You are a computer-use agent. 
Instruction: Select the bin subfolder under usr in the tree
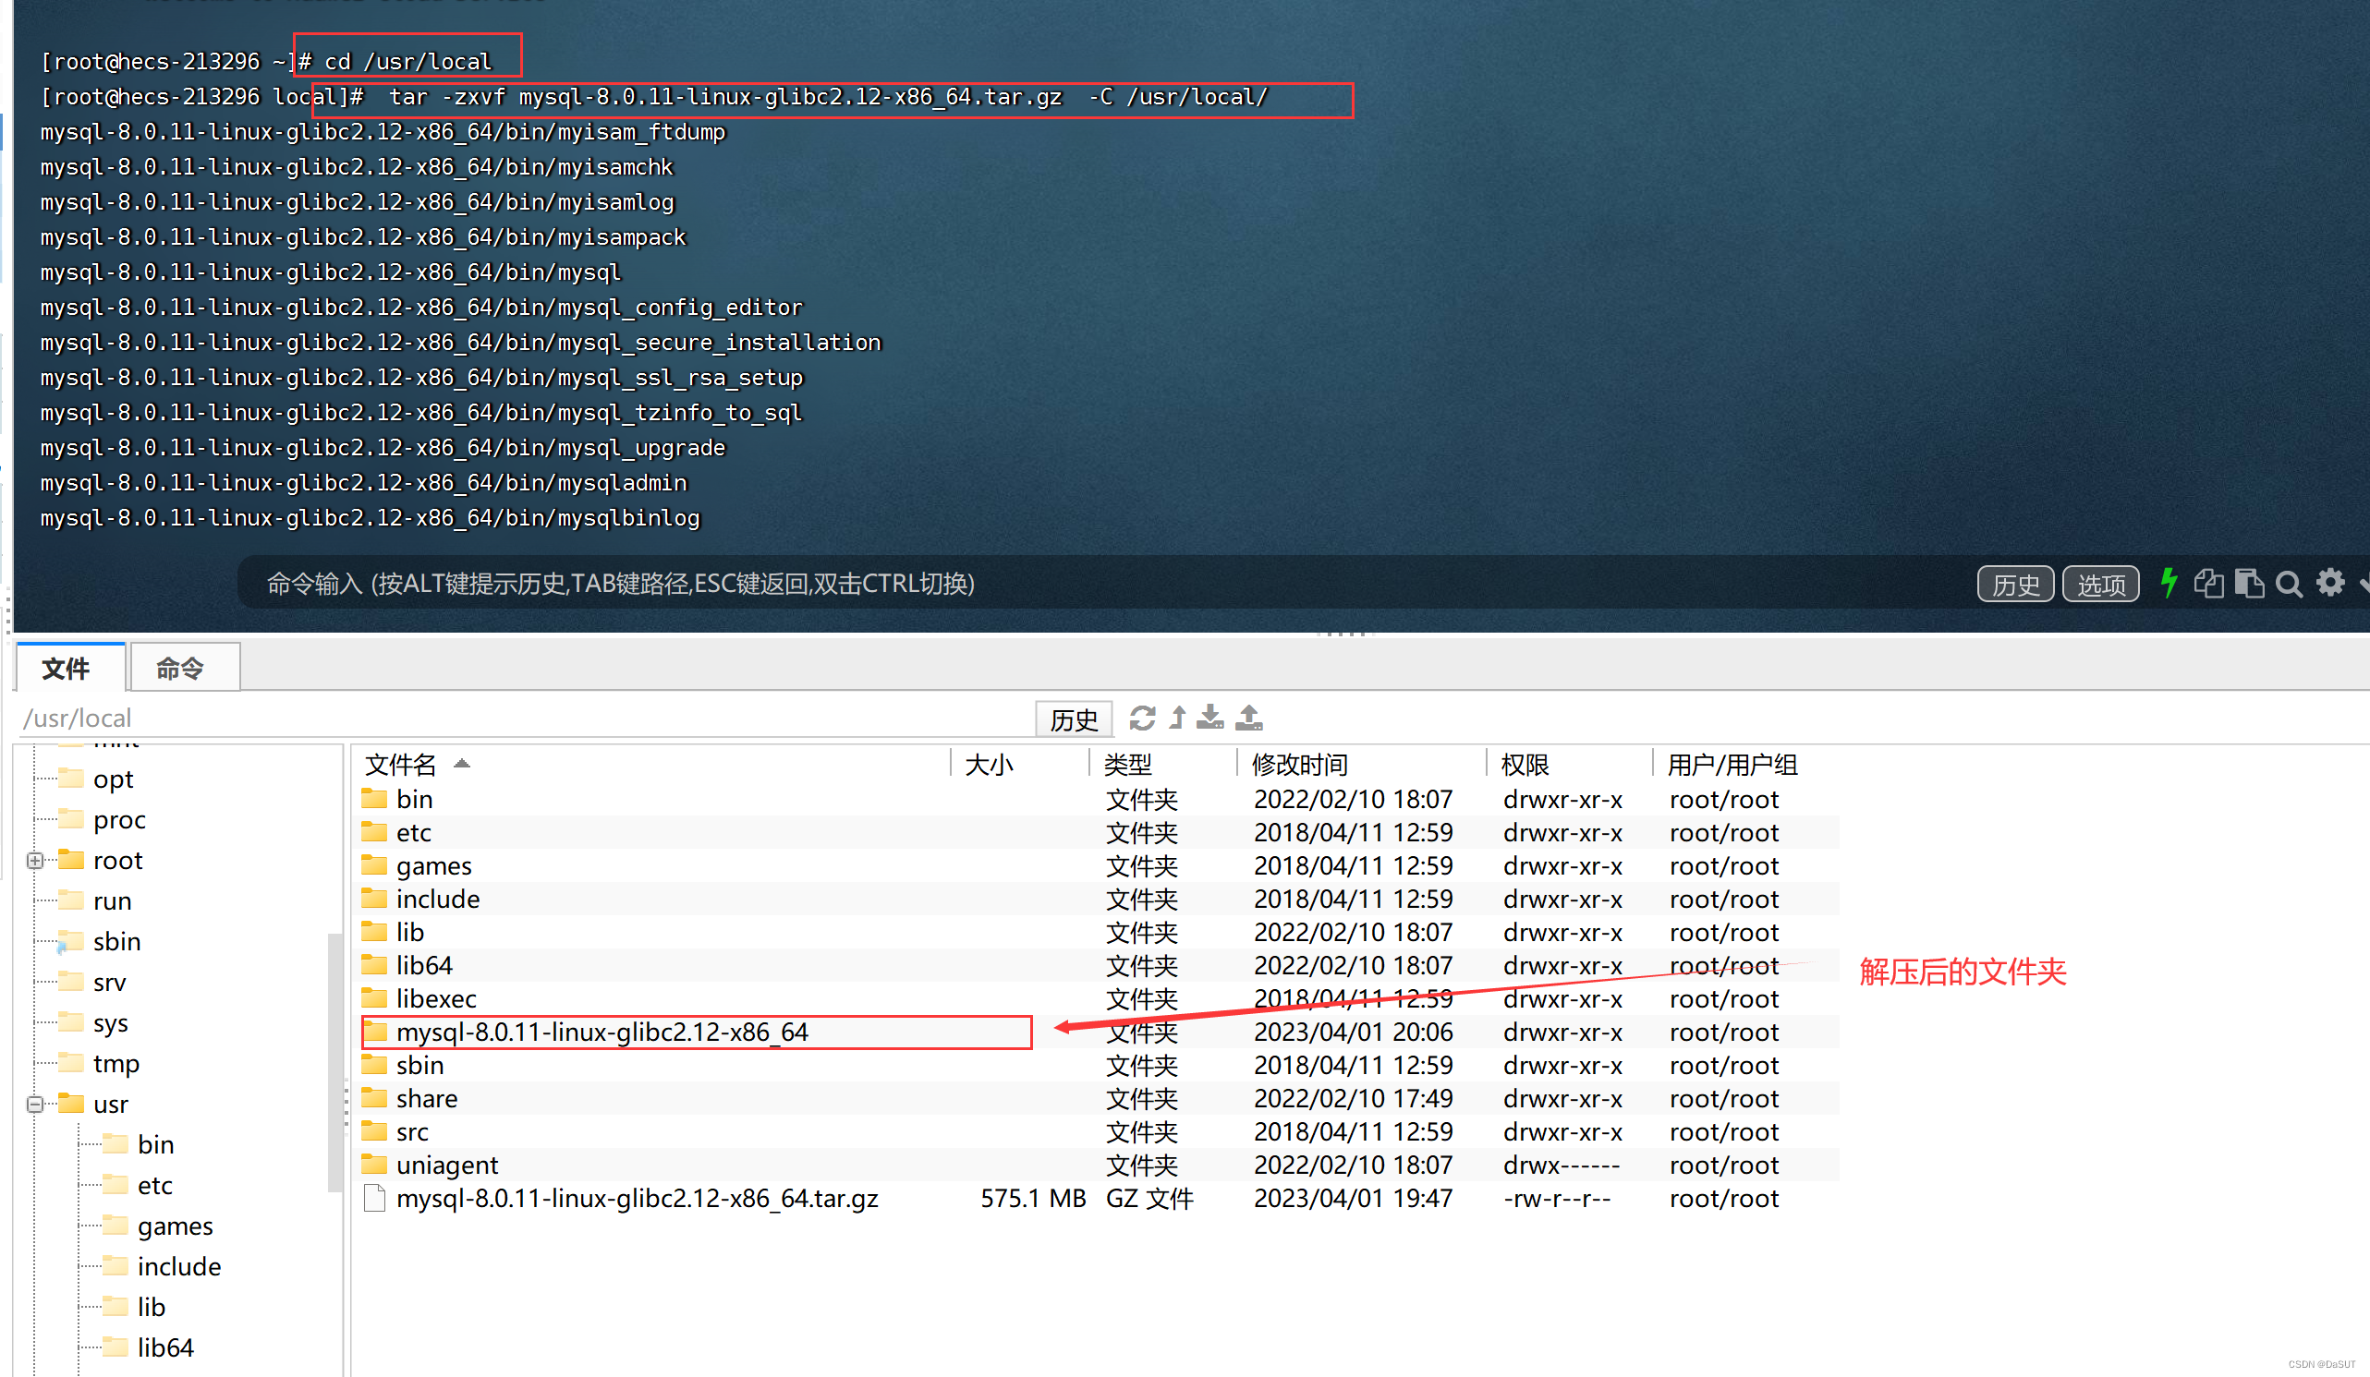(x=155, y=1144)
